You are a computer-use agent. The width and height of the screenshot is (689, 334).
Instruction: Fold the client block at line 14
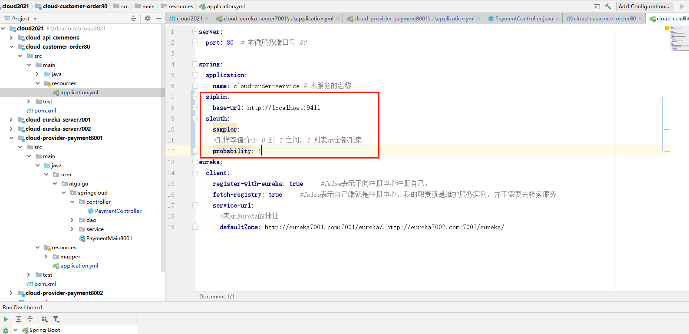[x=195, y=173]
